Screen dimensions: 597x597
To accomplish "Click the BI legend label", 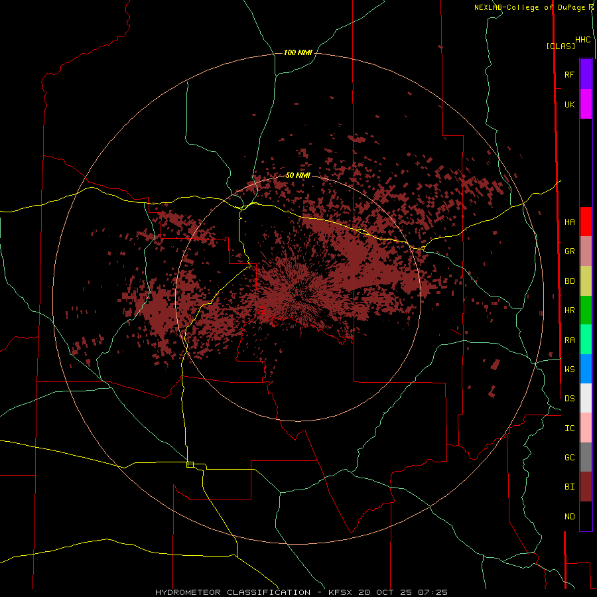I will pos(569,487).
